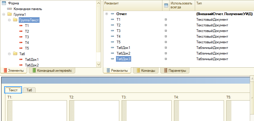The image size is (254, 121).
Task: Click the red icon beside ТабДок2 element
Action: tap(21, 65)
